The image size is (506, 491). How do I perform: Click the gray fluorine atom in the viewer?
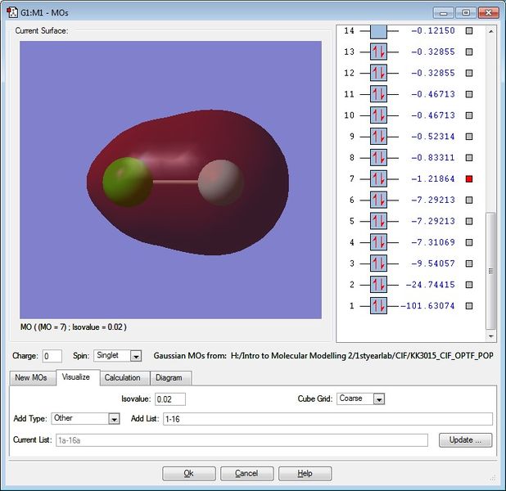pyautogui.click(x=221, y=182)
